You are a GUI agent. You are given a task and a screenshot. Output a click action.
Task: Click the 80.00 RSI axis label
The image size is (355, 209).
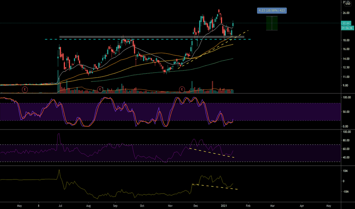347,140
